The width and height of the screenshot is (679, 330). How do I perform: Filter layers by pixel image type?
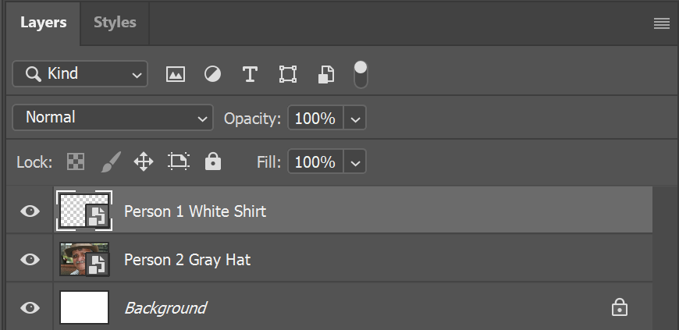coord(176,74)
